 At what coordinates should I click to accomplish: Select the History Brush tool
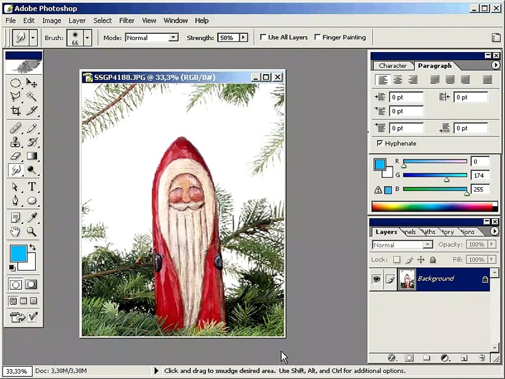32,142
